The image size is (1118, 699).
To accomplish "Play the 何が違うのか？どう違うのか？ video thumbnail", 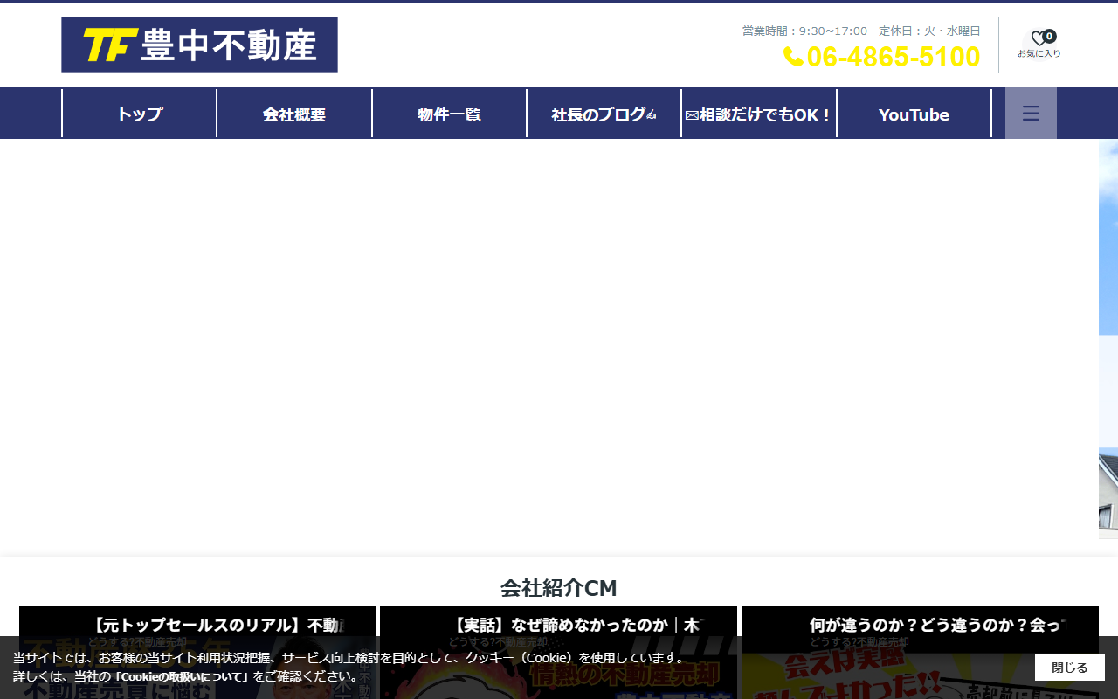I will click(920, 652).
